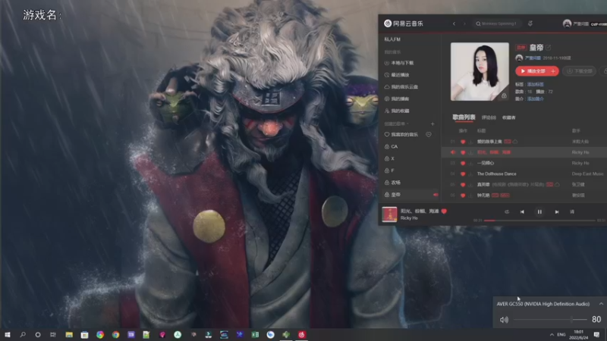The height and width of the screenshot is (341, 607).
Task: Expand audio output device chevron
Action: pyautogui.click(x=601, y=304)
